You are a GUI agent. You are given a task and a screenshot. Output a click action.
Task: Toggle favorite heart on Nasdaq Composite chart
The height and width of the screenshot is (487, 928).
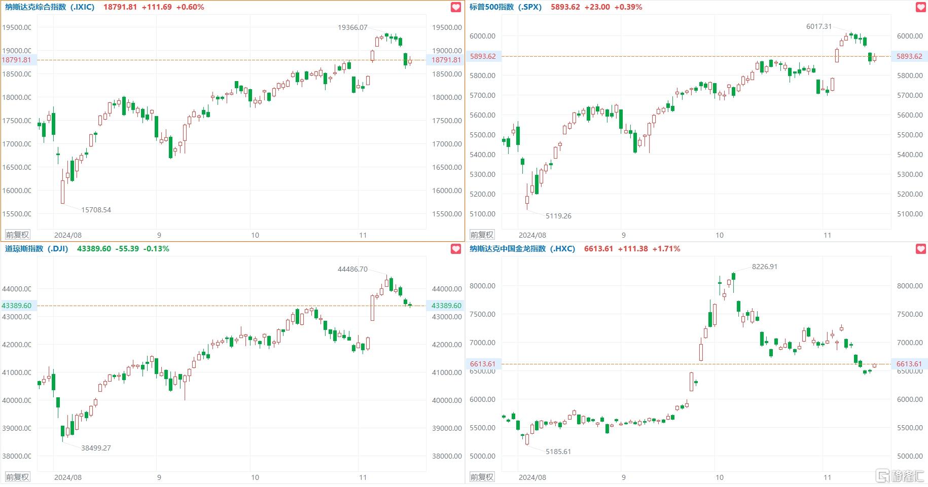pos(456,7)
